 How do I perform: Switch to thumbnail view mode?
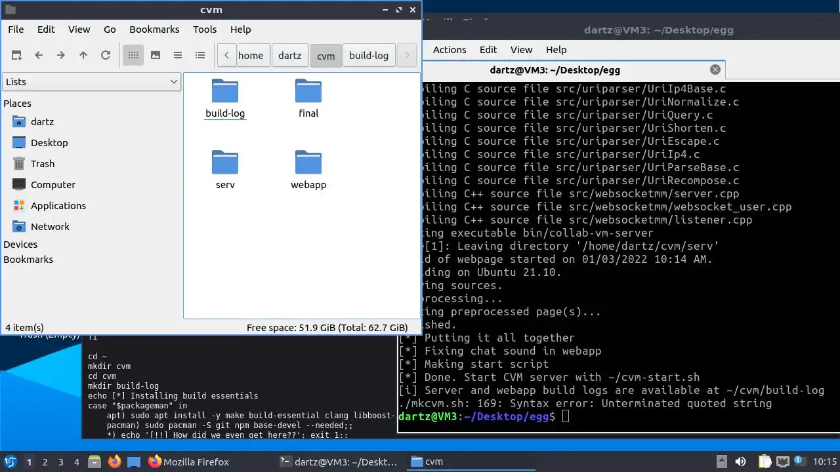point(156,56)
